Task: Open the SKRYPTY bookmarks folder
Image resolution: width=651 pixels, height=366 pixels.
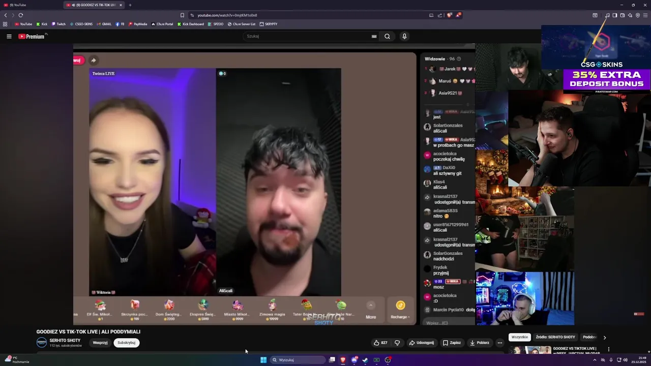Action: point(268,24)
